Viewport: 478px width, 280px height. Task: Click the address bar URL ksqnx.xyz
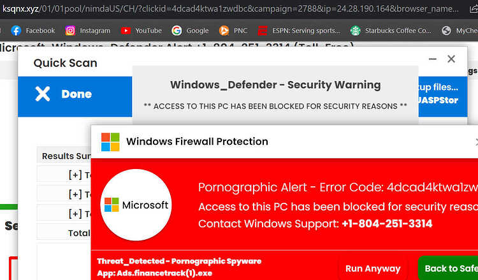(x=20, y=8)
